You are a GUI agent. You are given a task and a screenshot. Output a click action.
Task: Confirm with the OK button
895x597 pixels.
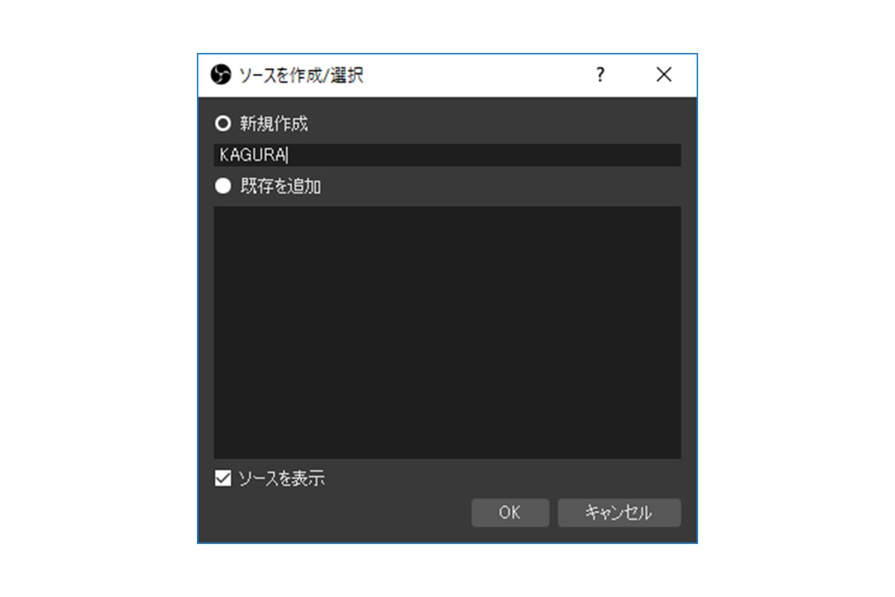(x=510, y=513)
